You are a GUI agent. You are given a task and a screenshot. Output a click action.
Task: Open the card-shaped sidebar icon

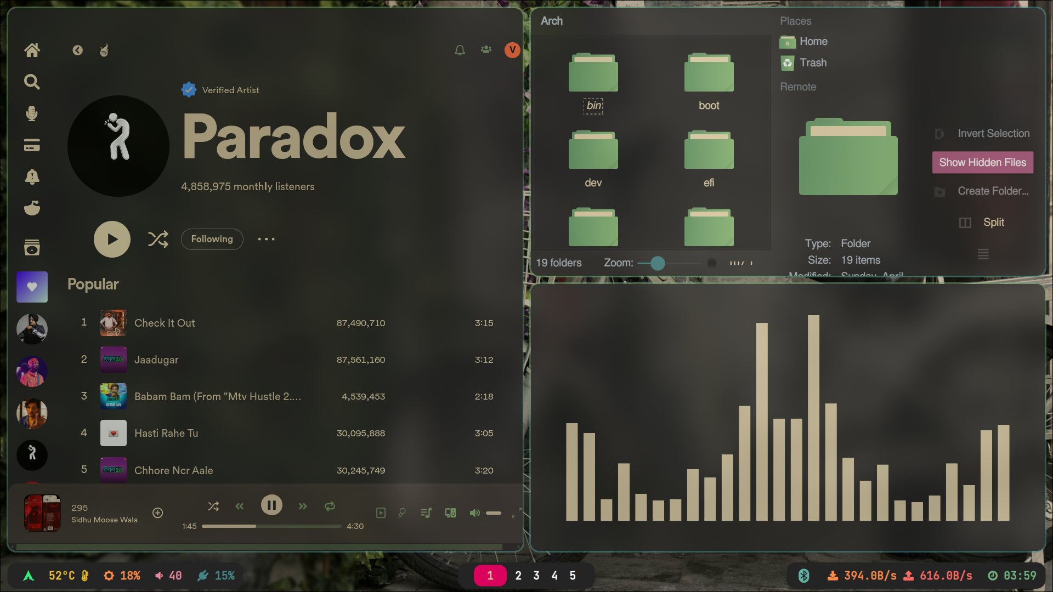tap(32, 145)
